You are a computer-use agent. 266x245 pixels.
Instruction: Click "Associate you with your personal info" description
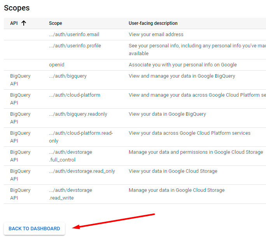(182, 65)
